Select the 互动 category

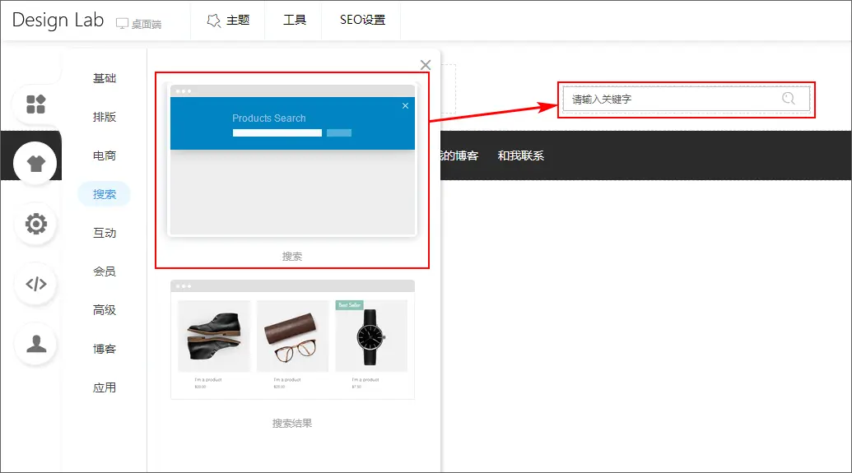coord(105,233)
